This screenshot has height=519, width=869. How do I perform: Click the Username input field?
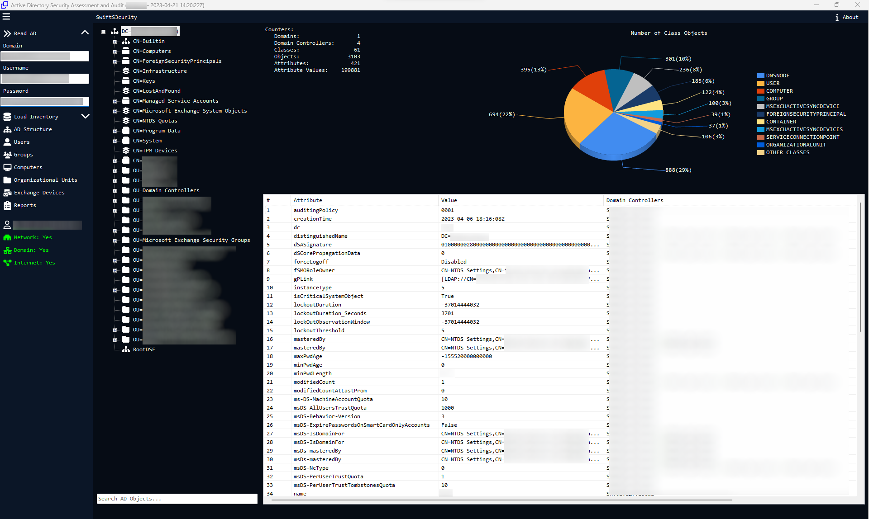(x=45, y=79)
